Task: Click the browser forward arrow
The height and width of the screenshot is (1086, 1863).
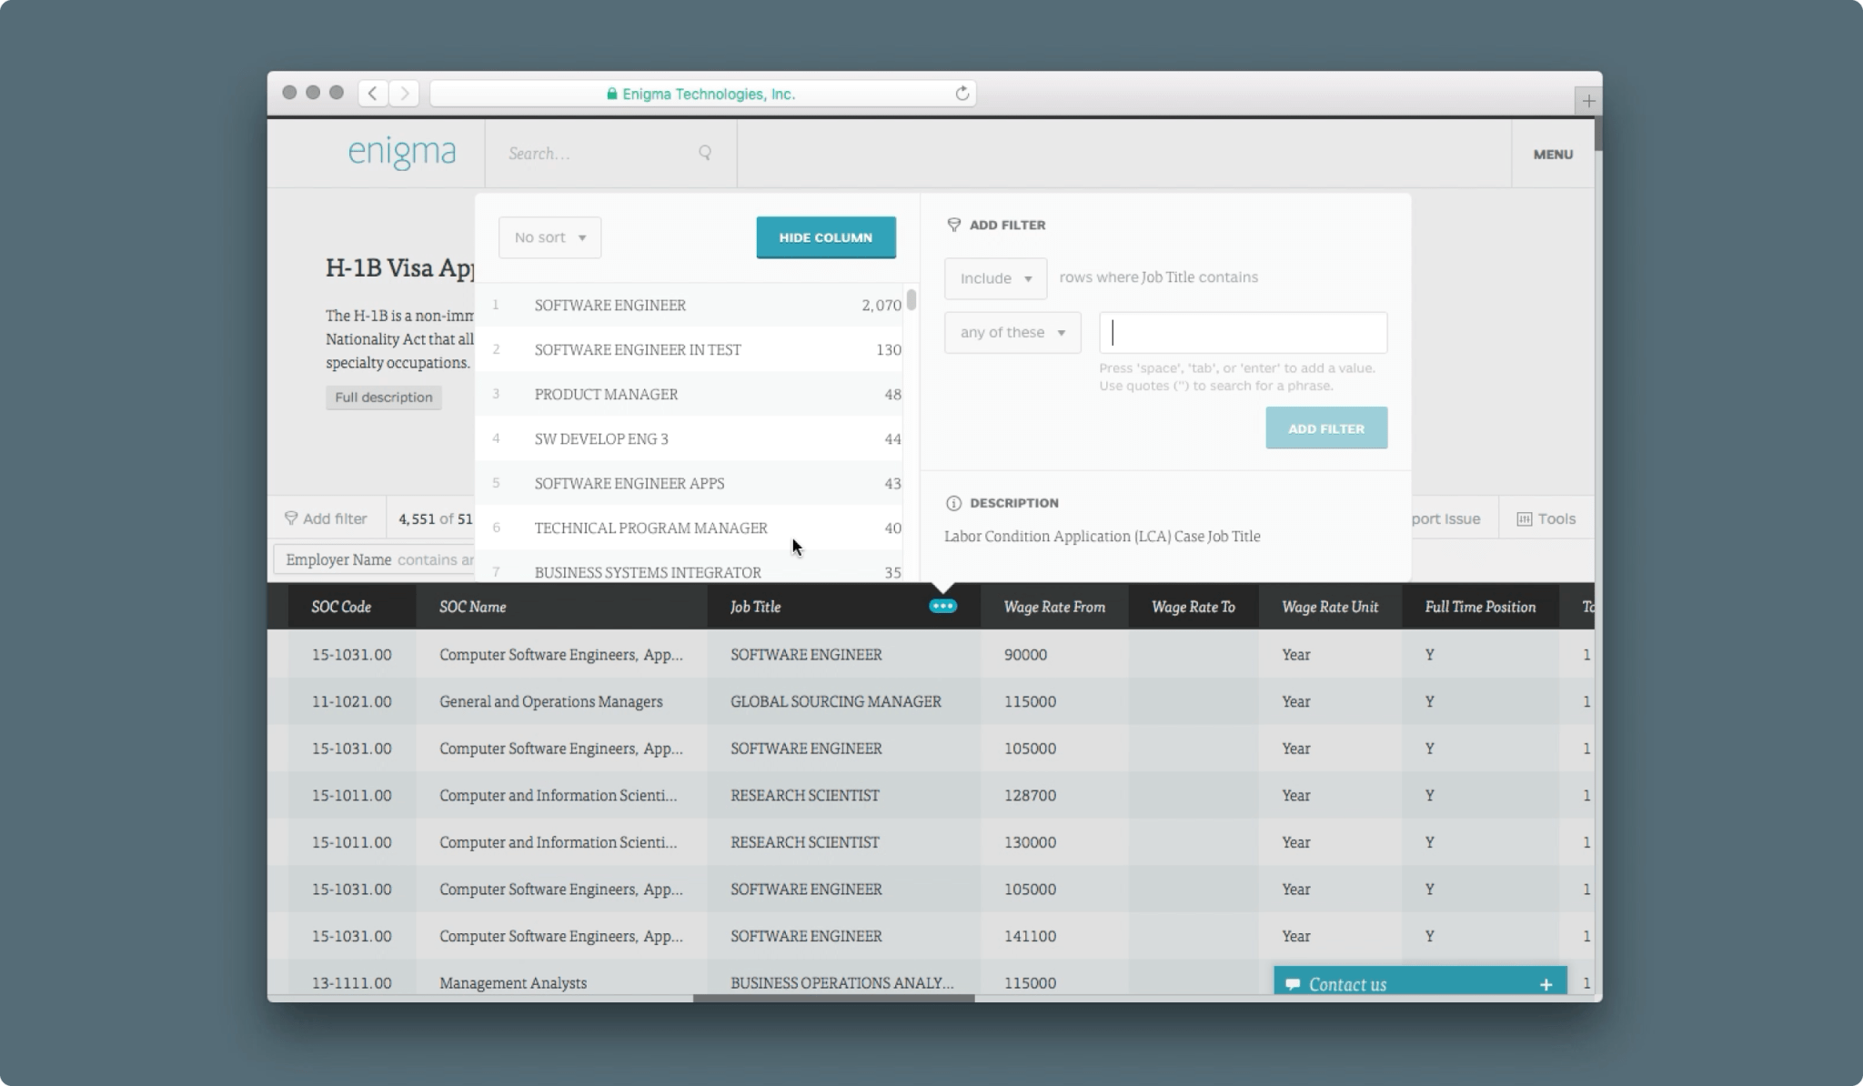Action: (405, 94)
